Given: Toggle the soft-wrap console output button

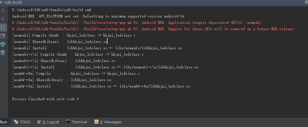Looking at the screenshot, I should tap(3, 27).
